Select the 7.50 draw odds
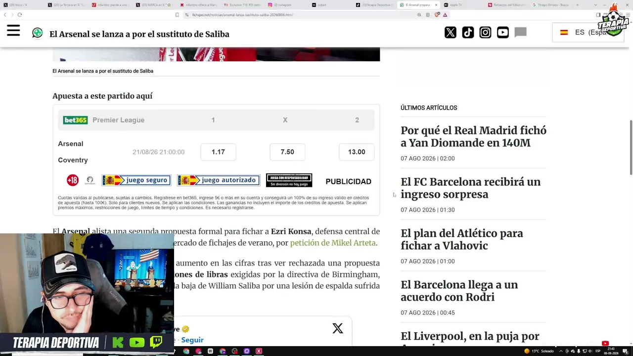Image resolution: width=633 pixels, height=356 pixels. 287,152
